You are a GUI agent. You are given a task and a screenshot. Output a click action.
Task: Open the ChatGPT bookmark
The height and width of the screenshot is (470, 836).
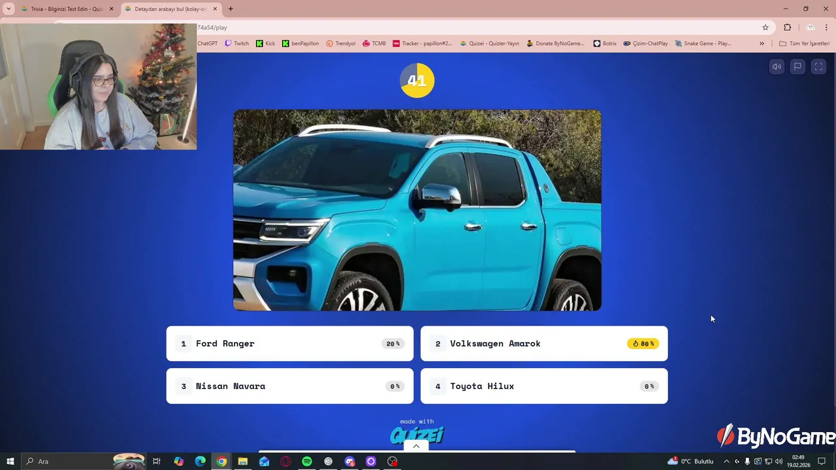point(207,44)
